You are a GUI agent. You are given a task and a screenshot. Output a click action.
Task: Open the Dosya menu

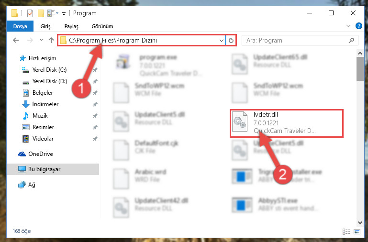coord(20,26)
